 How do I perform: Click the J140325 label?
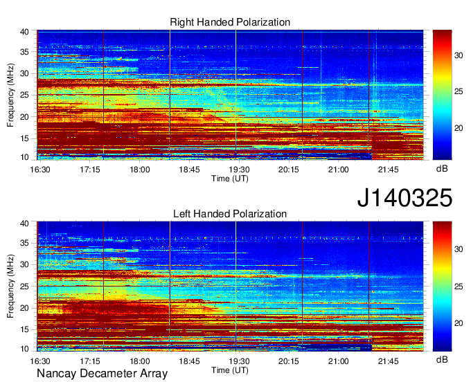(x=405, y=198)
